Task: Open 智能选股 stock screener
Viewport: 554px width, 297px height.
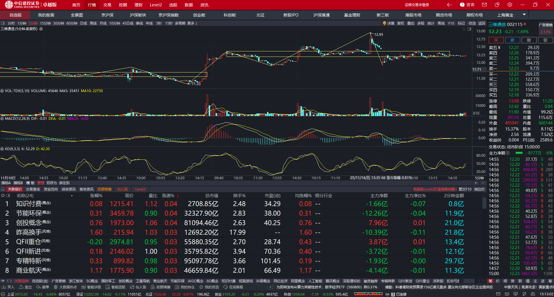Action: click(x=115, y=287)
